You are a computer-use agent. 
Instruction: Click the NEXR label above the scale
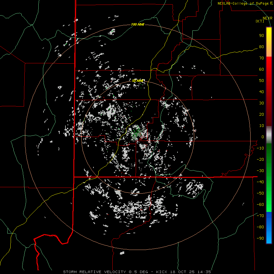267,18
